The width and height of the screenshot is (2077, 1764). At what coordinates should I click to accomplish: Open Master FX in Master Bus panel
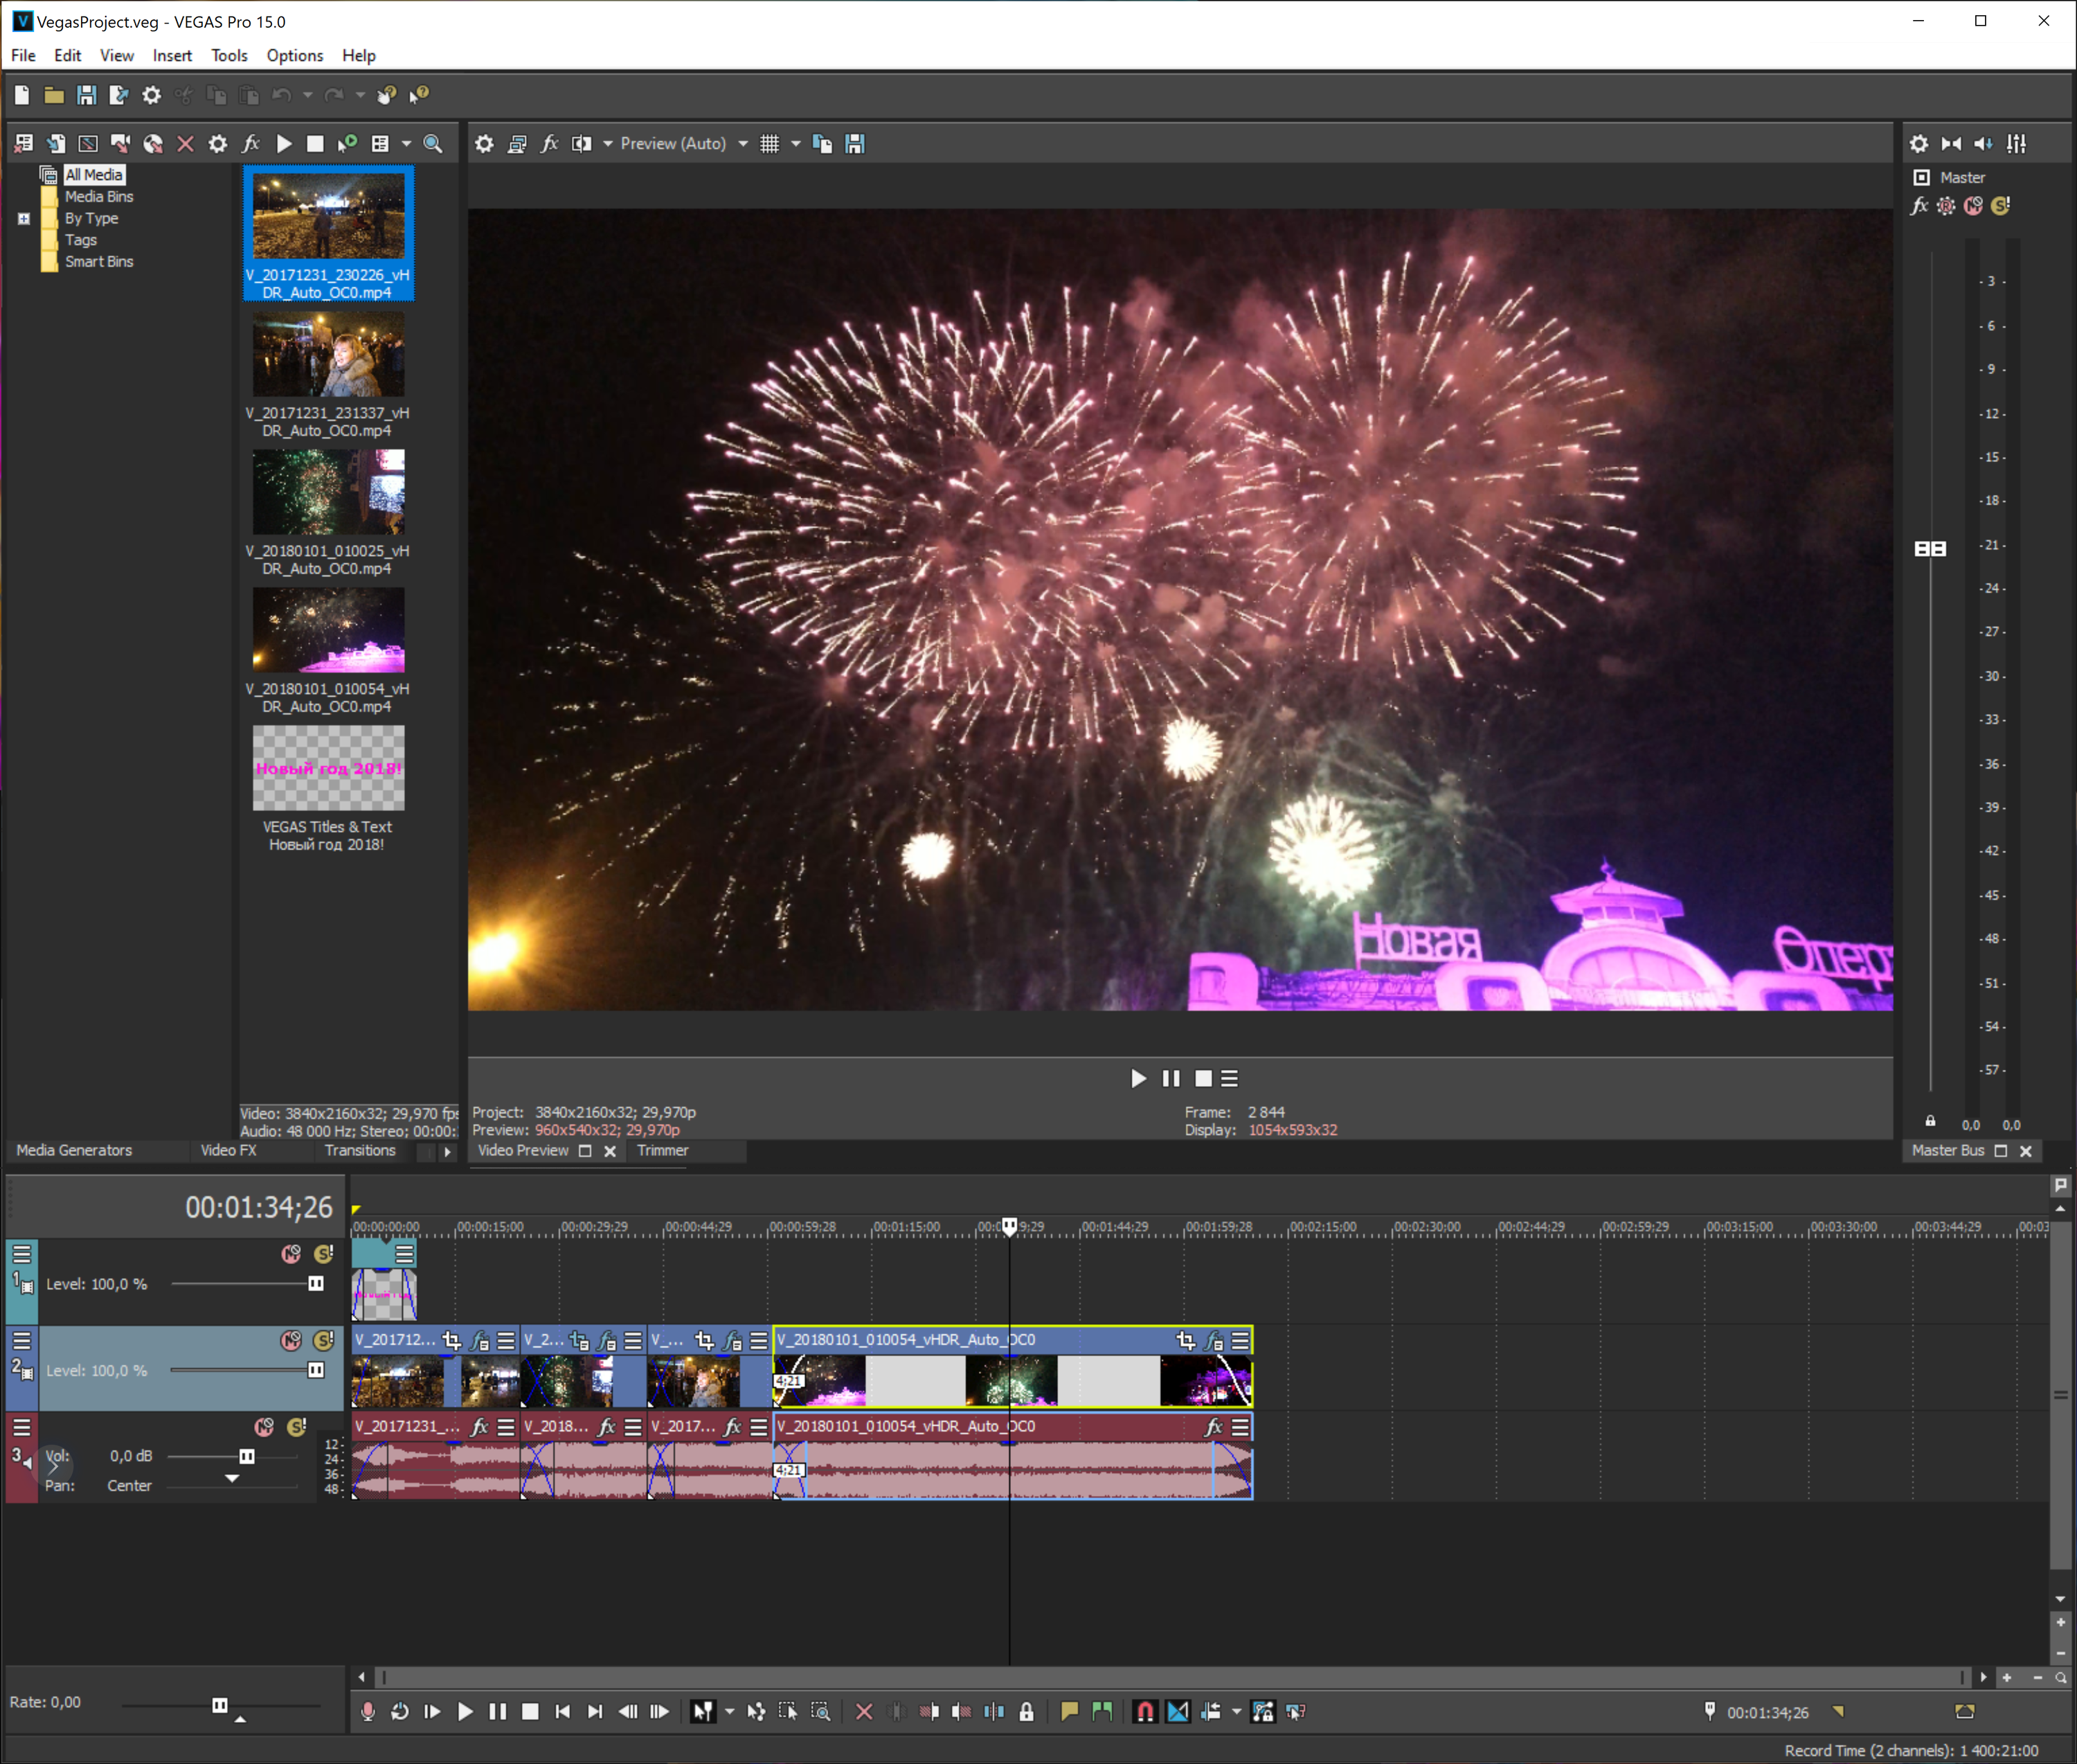1919,206
